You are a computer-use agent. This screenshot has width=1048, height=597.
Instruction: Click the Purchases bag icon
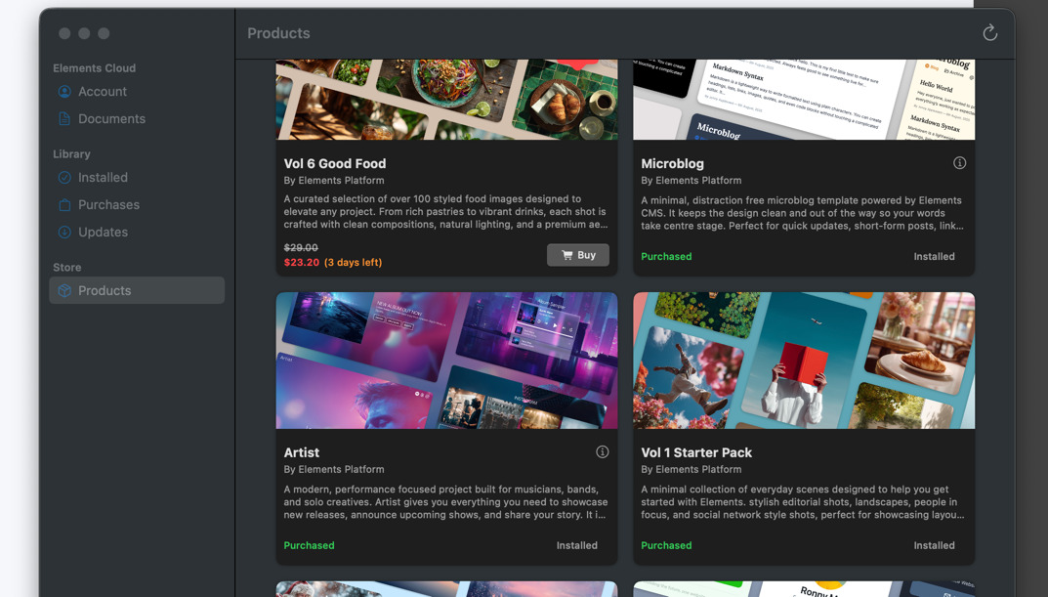64,204
